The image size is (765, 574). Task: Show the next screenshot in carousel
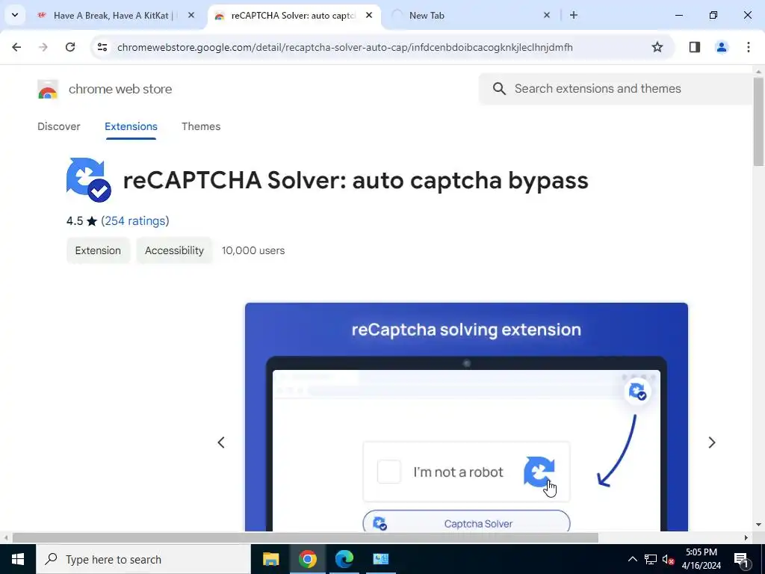712,442
